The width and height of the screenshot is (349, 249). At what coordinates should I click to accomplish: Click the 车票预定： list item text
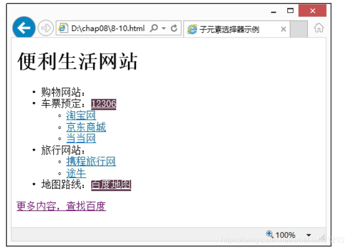point(63,104)
